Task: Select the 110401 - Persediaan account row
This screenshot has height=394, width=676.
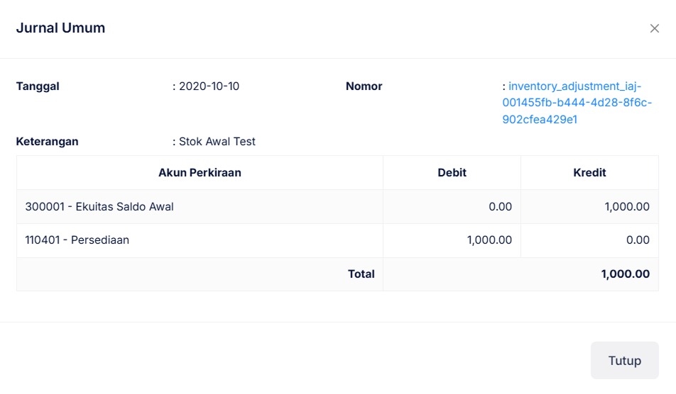Action: tap(77, 240)
